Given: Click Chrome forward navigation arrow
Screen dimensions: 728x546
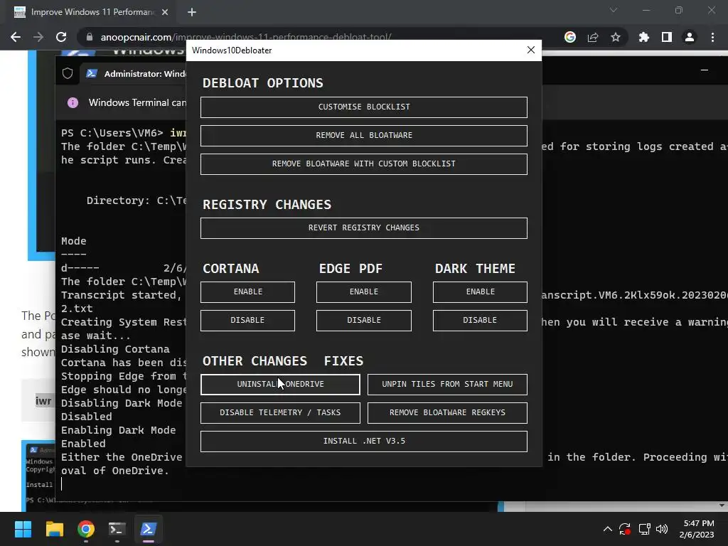Looking at the screenshot, I should 38,37.
